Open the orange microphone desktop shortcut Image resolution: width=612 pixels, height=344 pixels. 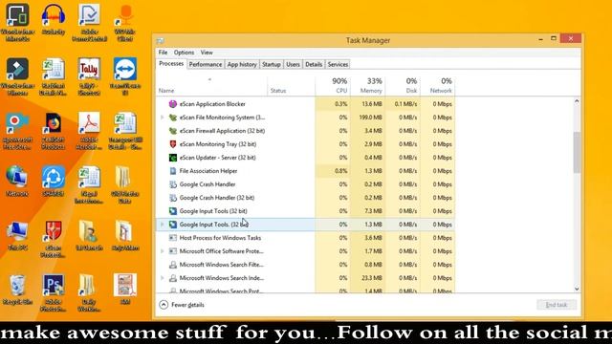[x=125, y=23]
